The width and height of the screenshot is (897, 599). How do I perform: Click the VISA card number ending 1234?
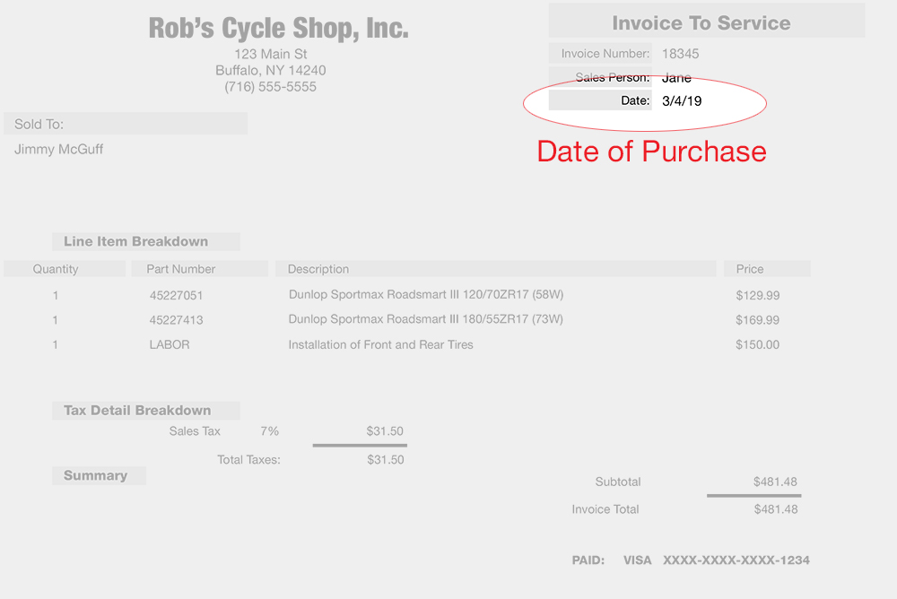point(736,560)
